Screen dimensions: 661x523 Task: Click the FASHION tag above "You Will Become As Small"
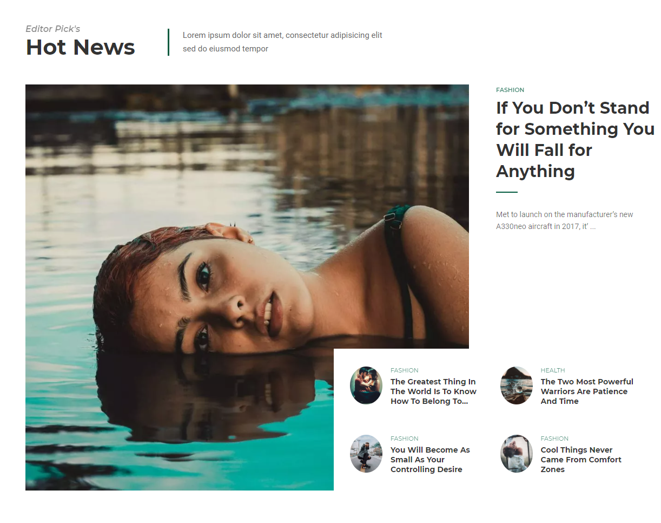coord(405,439)
